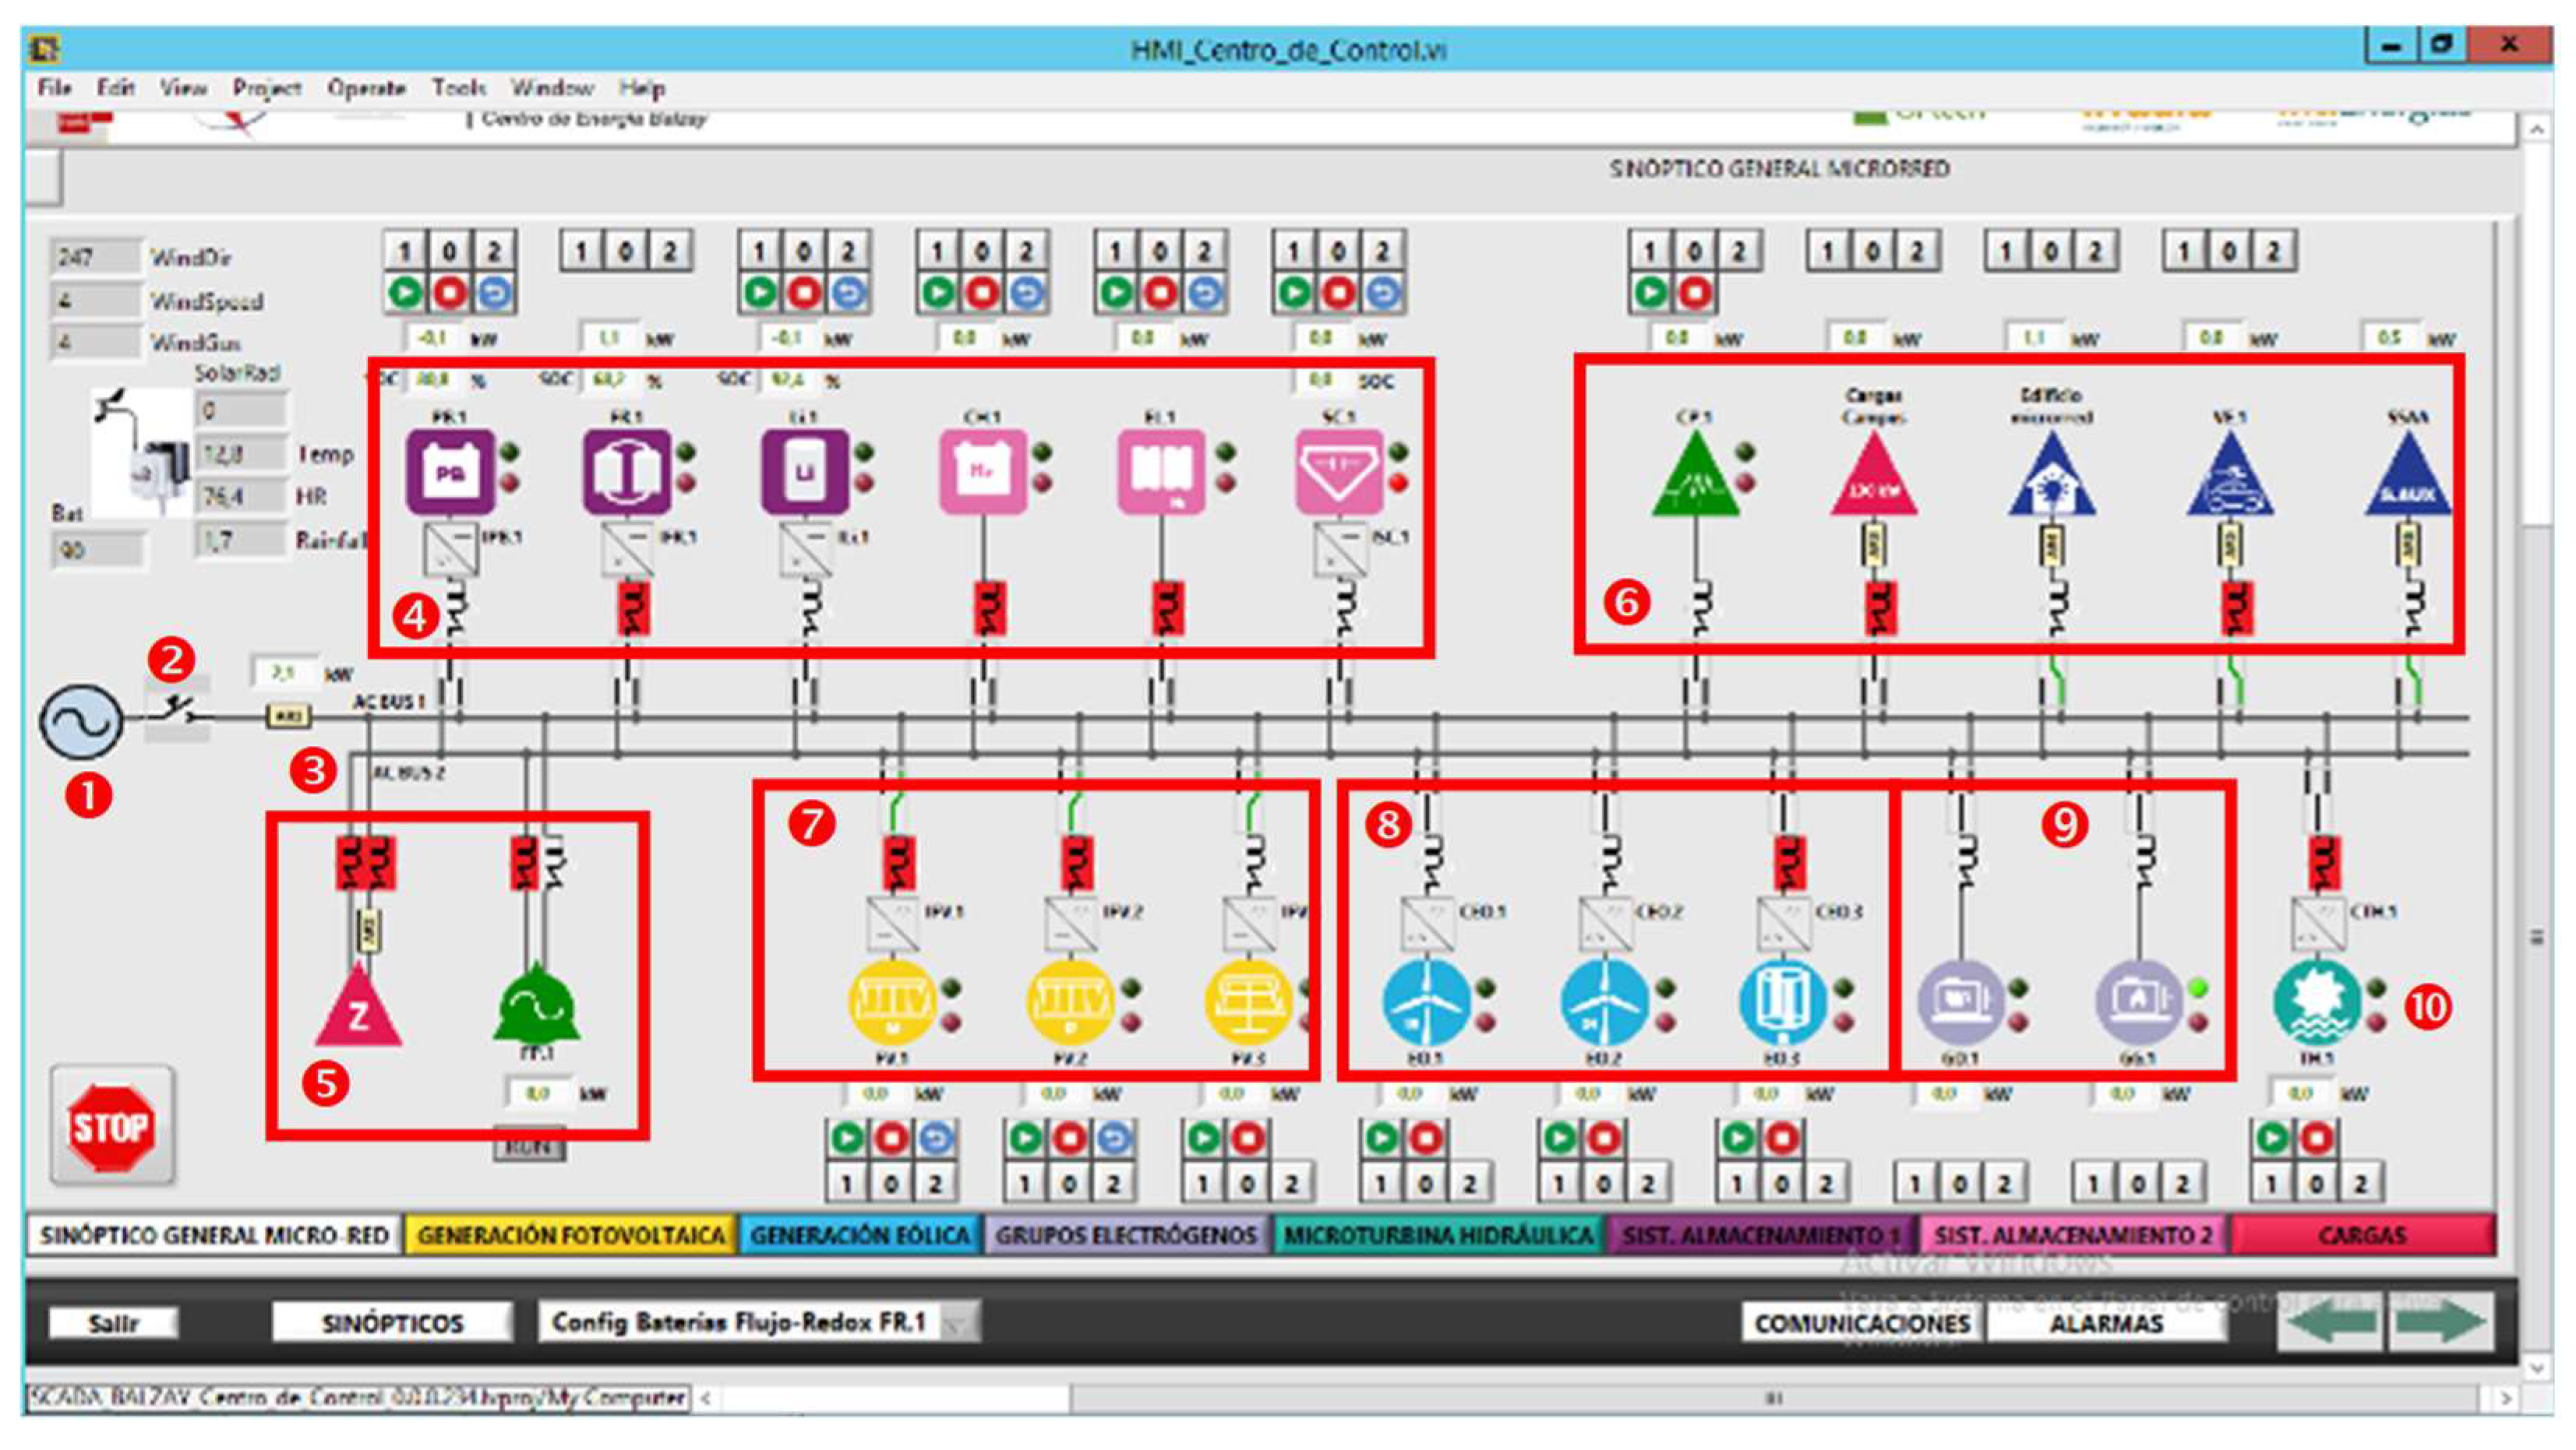Click the grid AC source symbol
The image size is (2576, 1450).
80,720
